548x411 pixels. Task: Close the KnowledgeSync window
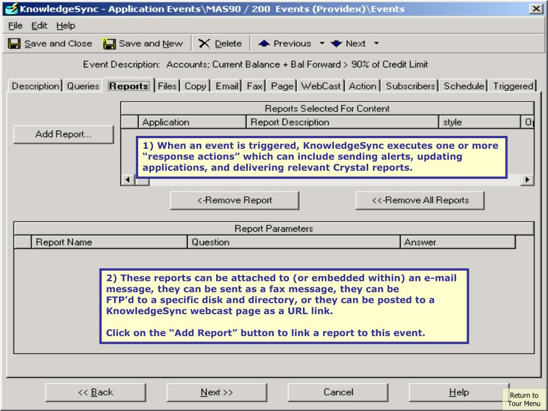[x=536, y=9]
